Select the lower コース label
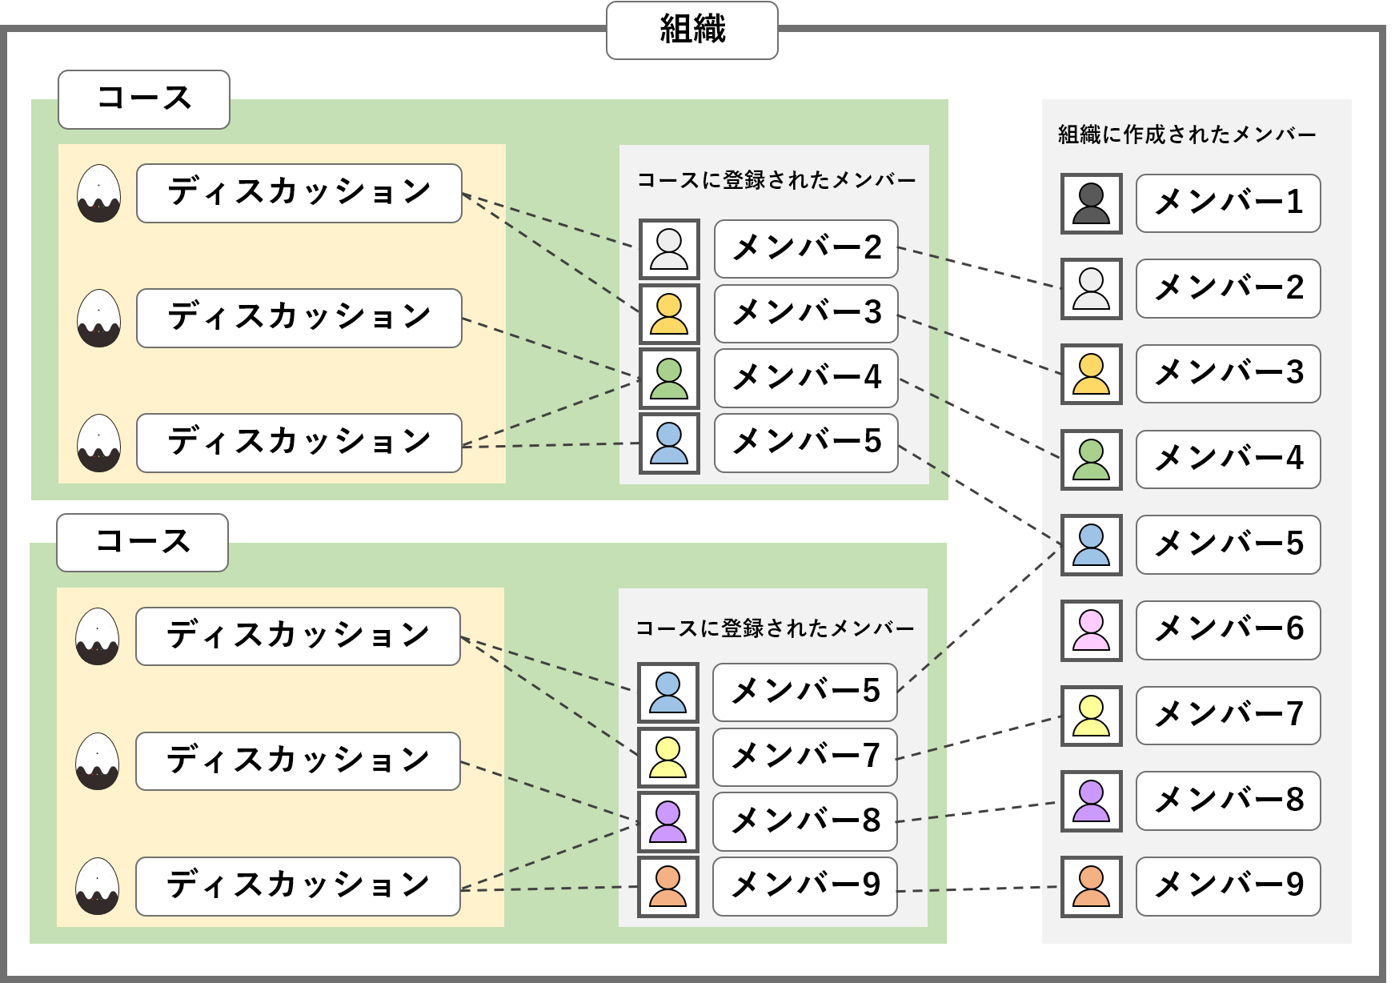Image resolution: width=1399 pixels, height=983 pixels. click(142, 543)
